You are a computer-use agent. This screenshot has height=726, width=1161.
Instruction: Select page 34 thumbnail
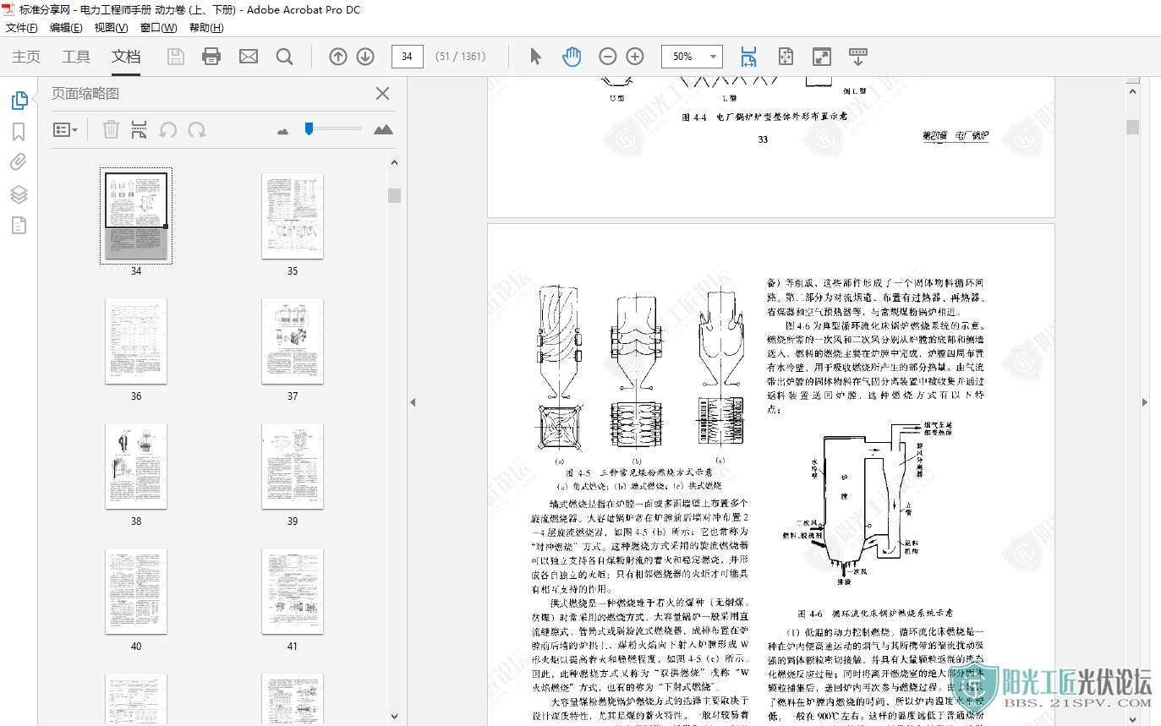click(136, 216)
